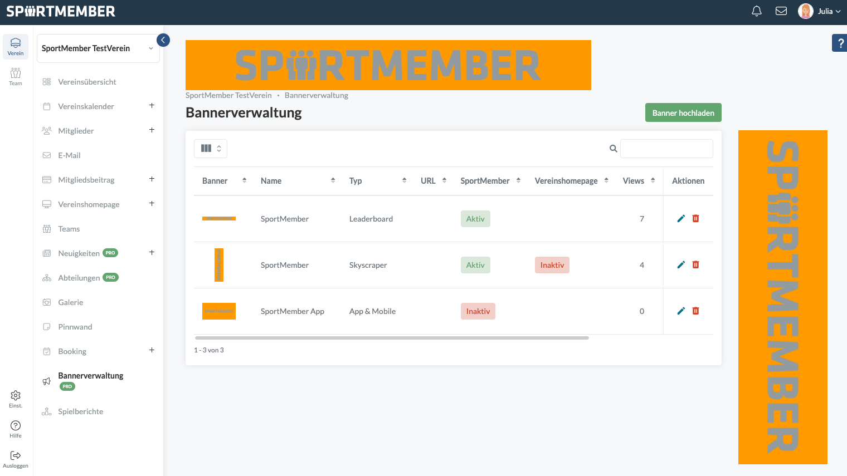The height and width of the screenshot is (476, 847).
Task: Click the Einst. settings gear icon
Action: (16, 398)
